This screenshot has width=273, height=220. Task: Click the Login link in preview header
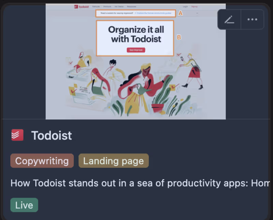(x=185, y=6)
